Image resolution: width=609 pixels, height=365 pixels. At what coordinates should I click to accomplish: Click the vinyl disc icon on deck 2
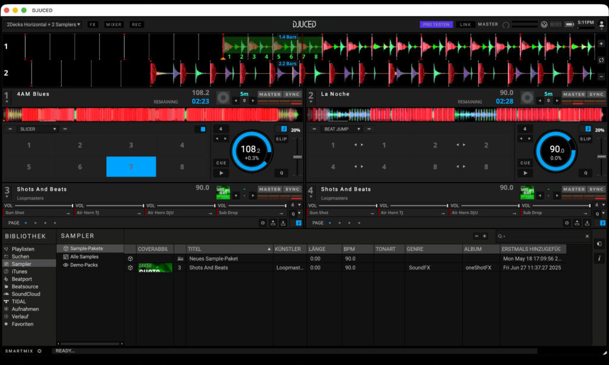point(527,98)
